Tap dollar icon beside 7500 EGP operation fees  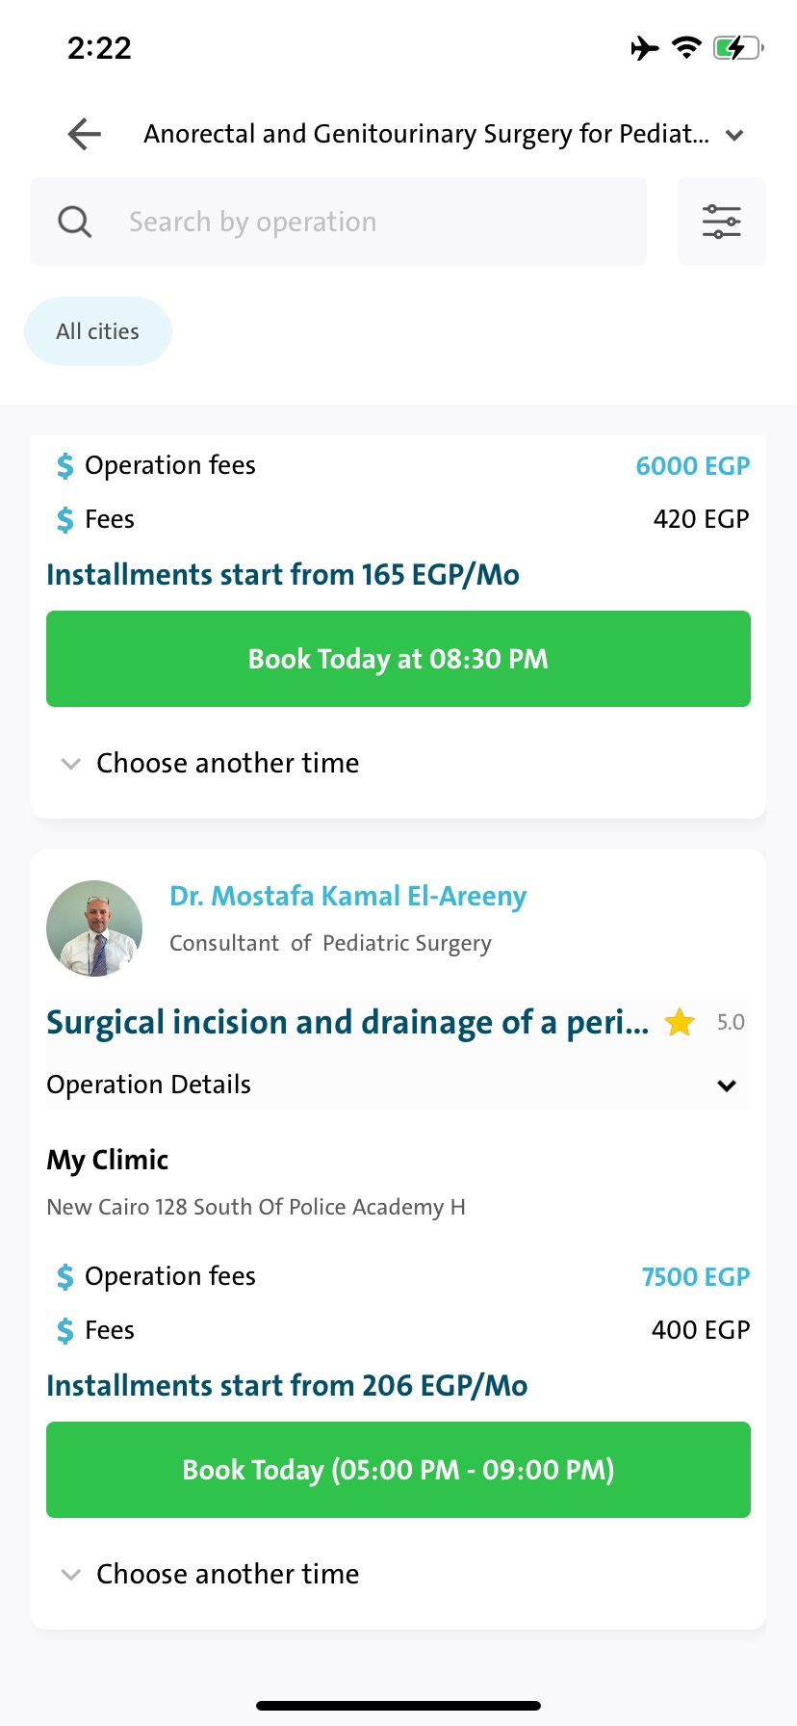(64, 1277)
